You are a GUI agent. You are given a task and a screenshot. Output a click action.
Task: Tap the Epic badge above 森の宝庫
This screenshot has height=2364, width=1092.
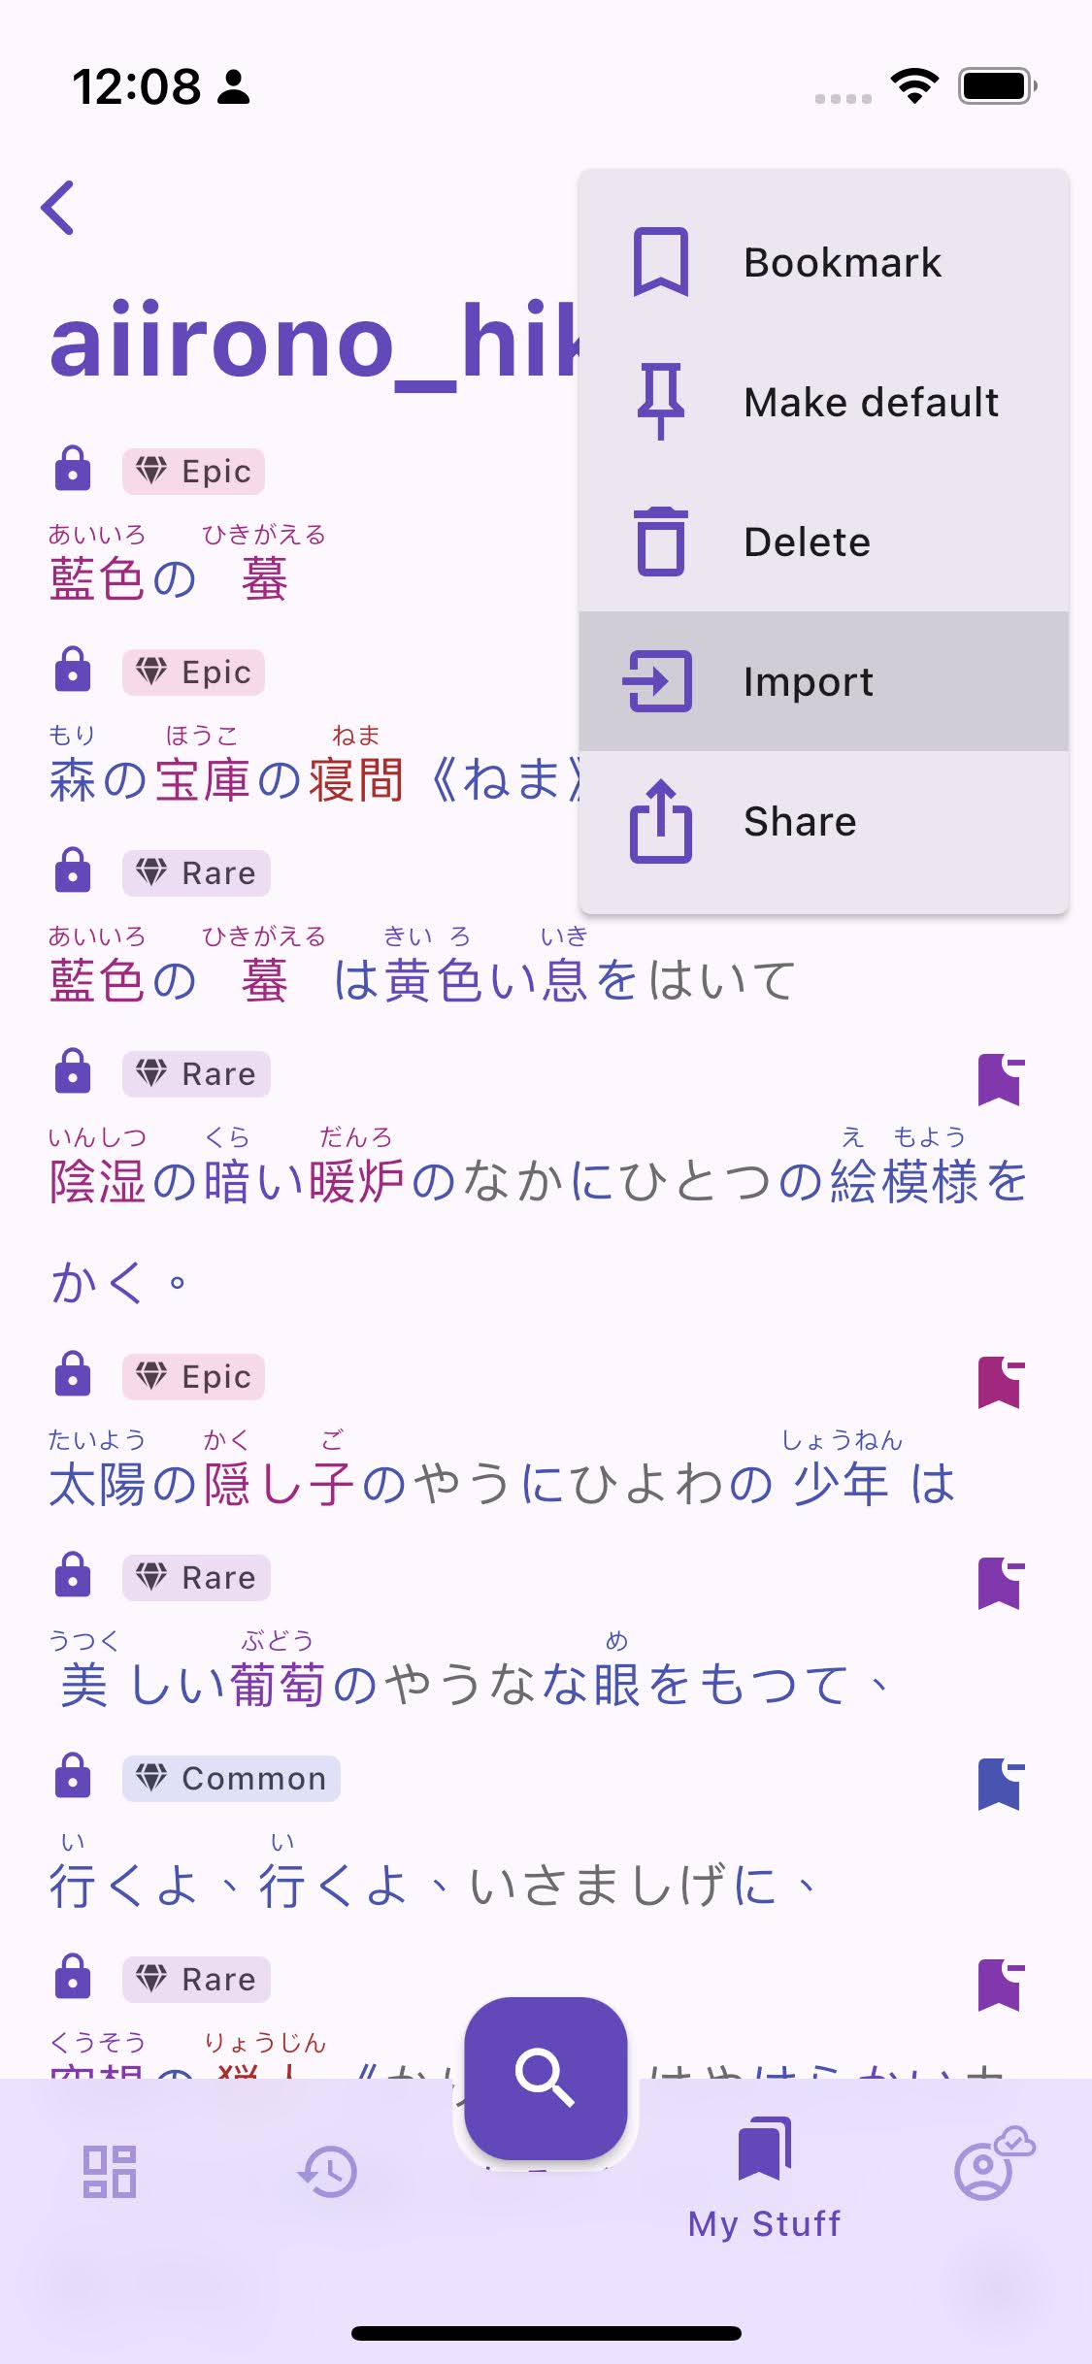pos(193,672)
